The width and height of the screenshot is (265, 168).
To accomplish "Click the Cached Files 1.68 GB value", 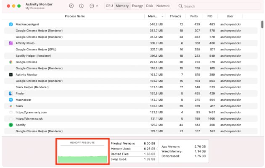I will point(150,154).
